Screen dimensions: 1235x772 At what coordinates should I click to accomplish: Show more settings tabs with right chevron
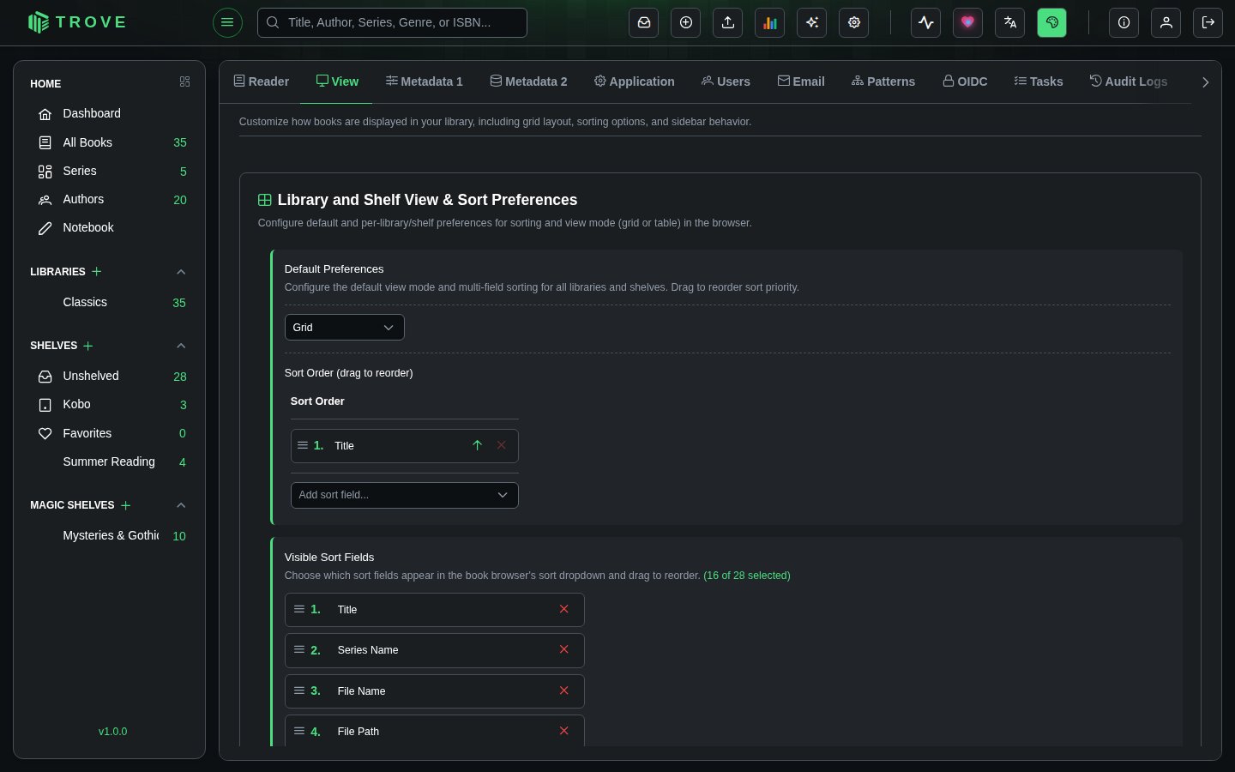(1205, 82)
